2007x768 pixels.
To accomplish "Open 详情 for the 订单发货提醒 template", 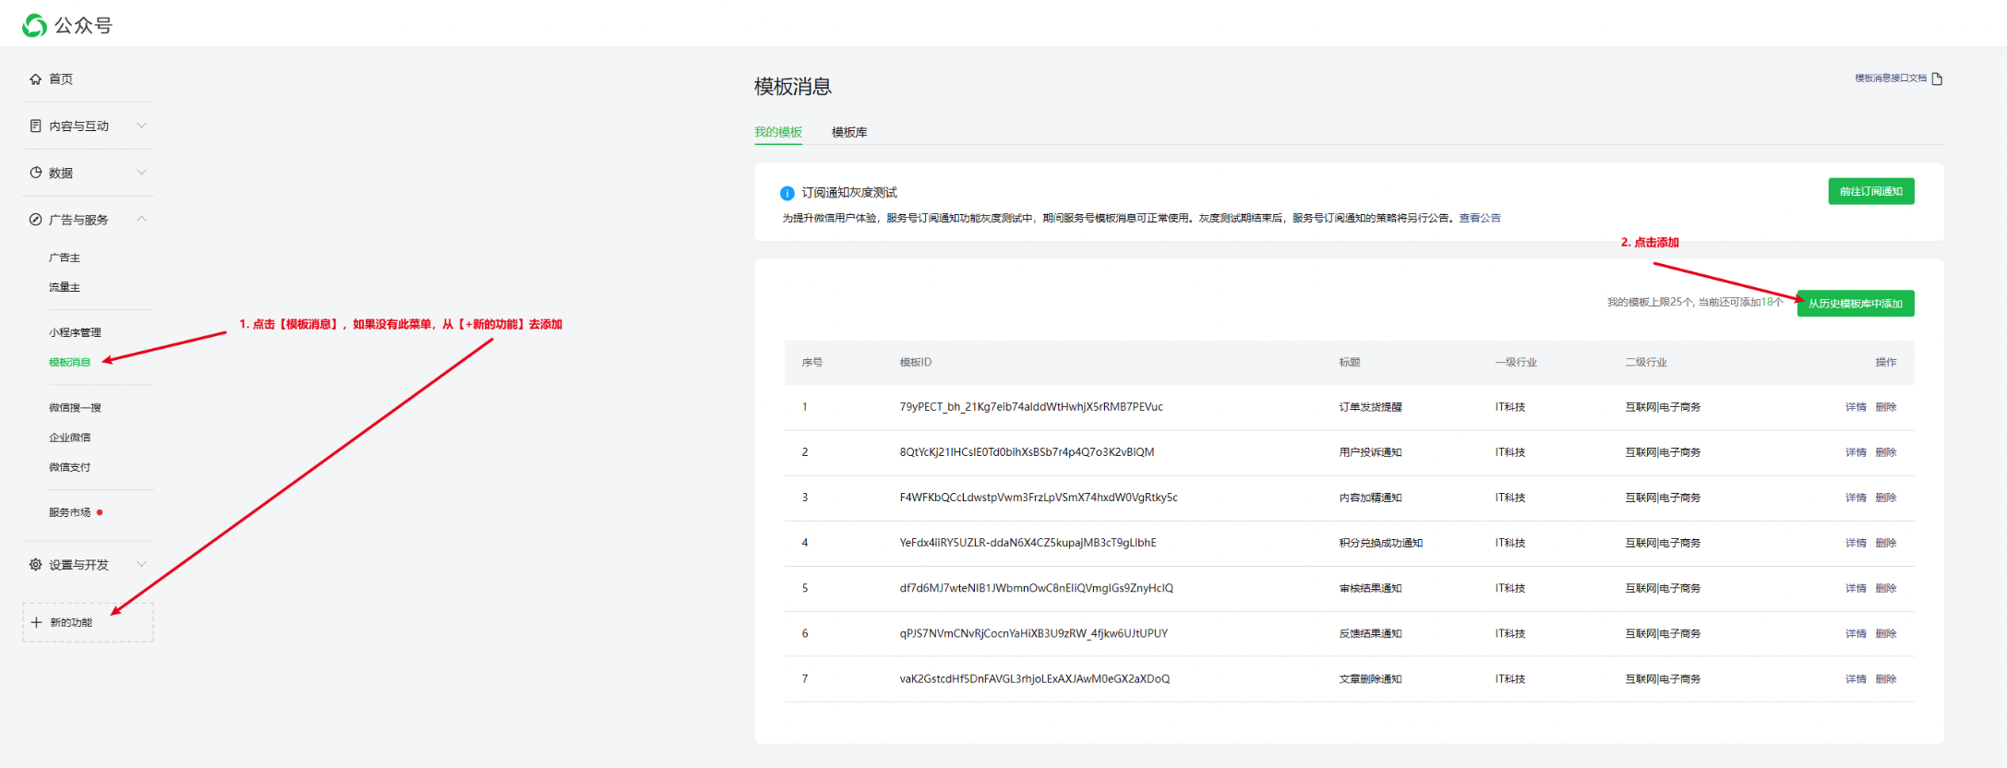I will tap(1855, 407).
